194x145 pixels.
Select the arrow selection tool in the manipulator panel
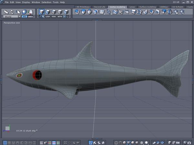pyautogui.click(x=6, y=12)
